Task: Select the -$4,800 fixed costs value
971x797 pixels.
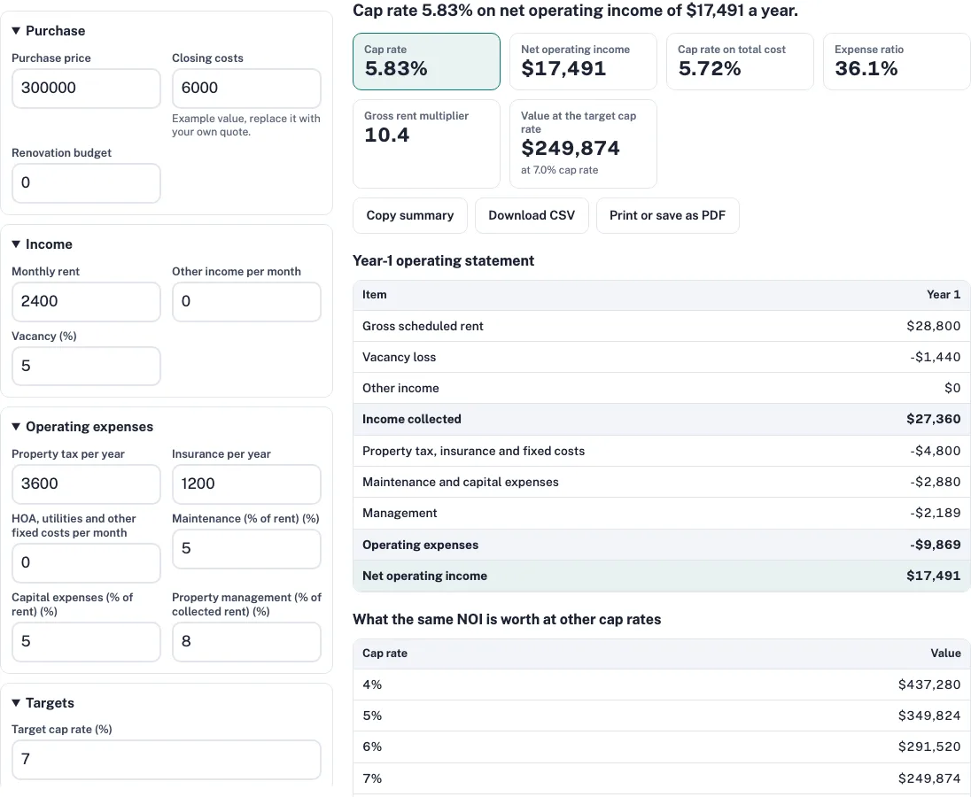Action: [935, 451]
